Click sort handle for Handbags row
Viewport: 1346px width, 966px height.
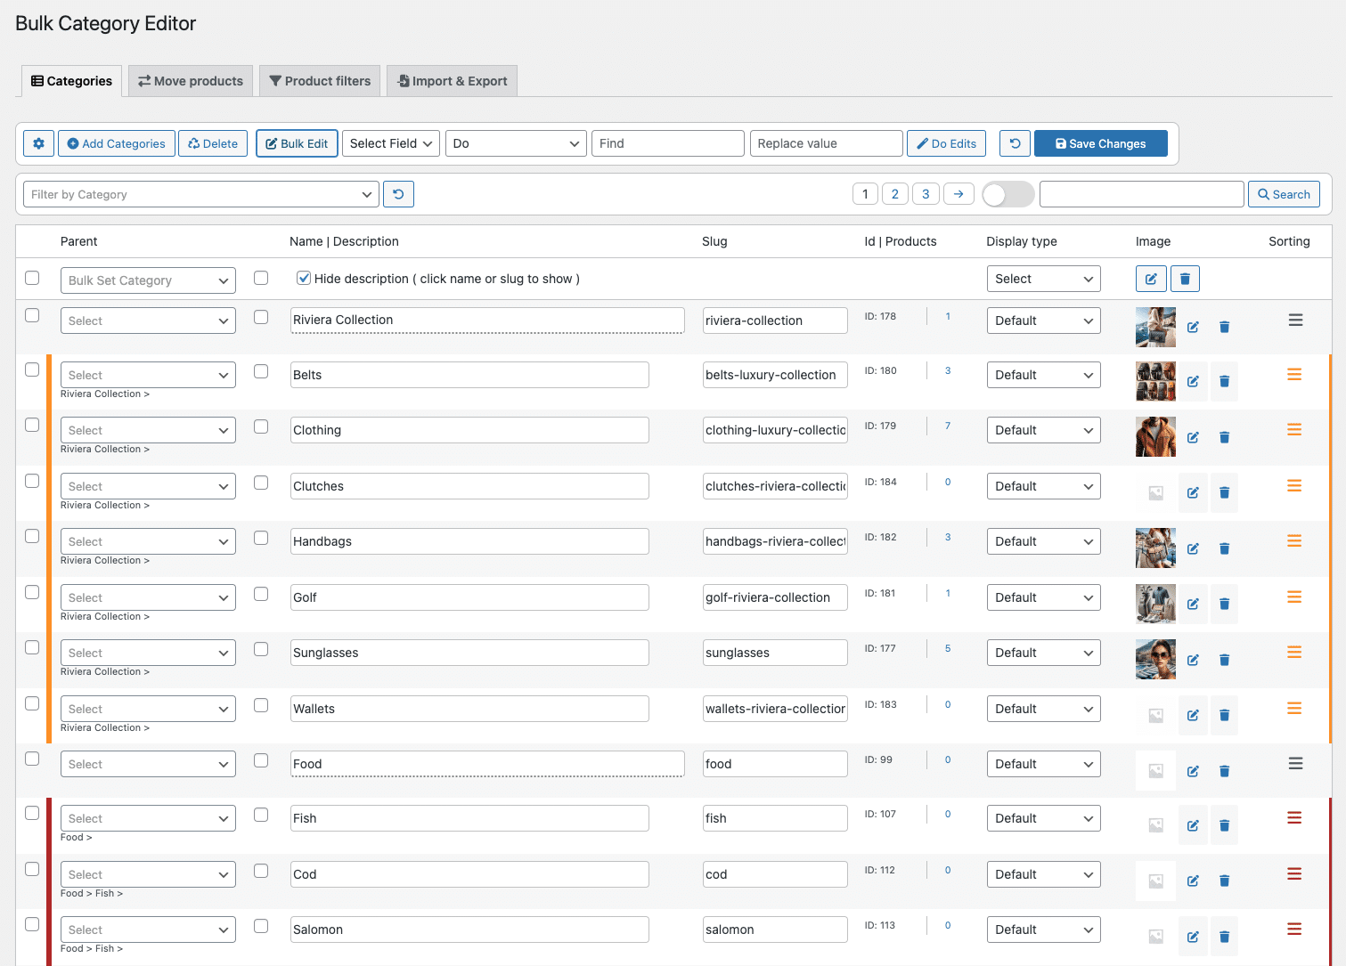click(x=1294, y=541)
